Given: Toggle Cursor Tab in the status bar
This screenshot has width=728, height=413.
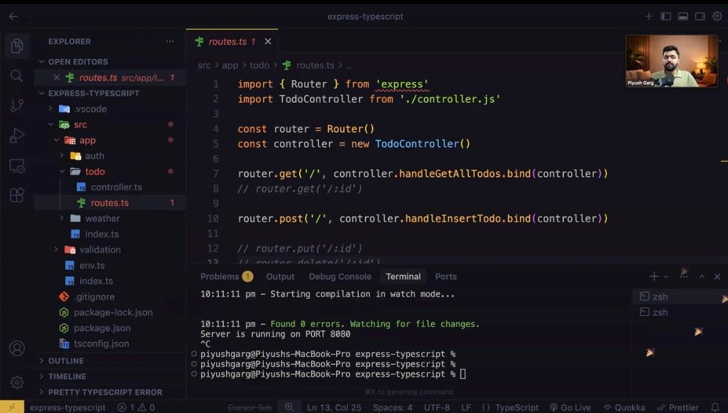Looking at the screenshot, I should [251, 407].
